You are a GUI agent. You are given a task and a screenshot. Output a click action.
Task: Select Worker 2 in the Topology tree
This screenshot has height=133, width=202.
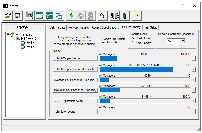32,47
